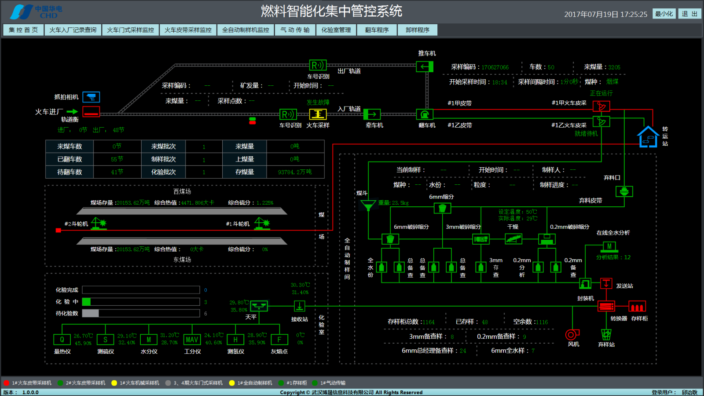Image resolution: width=704 pixels, height=396 pixels.
Task: Click the 最小化 button
Action: (664, 14)
